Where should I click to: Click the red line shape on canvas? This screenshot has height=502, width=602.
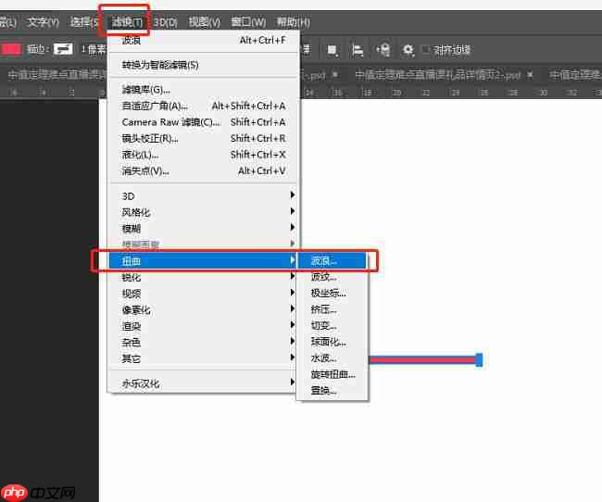(422, 360)
